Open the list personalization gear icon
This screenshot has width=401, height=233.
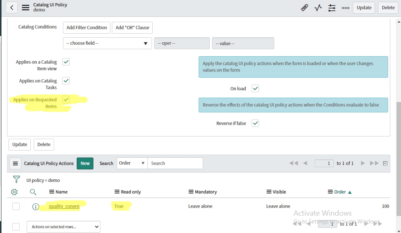pyautogui.click(x=14, y=192)
